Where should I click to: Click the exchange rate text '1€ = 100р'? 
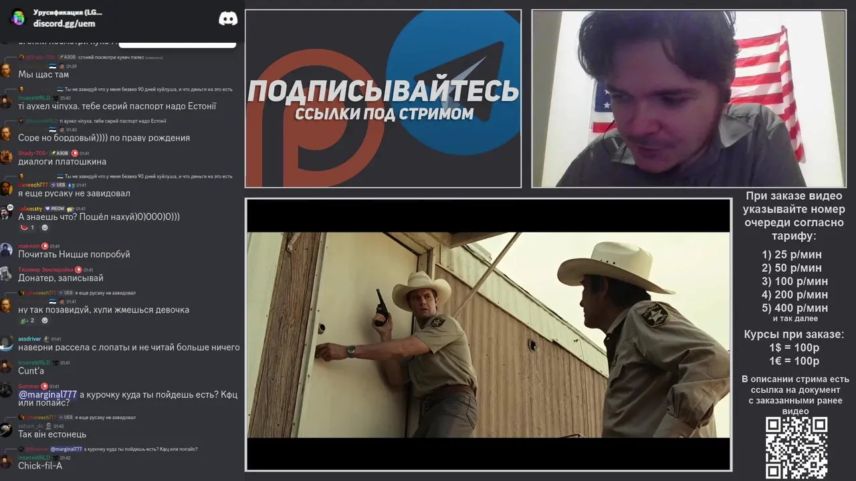794,361
